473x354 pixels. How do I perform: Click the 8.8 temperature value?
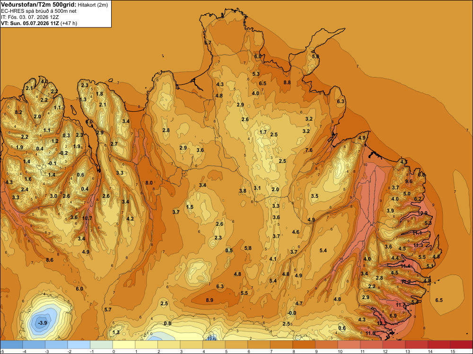287,82
